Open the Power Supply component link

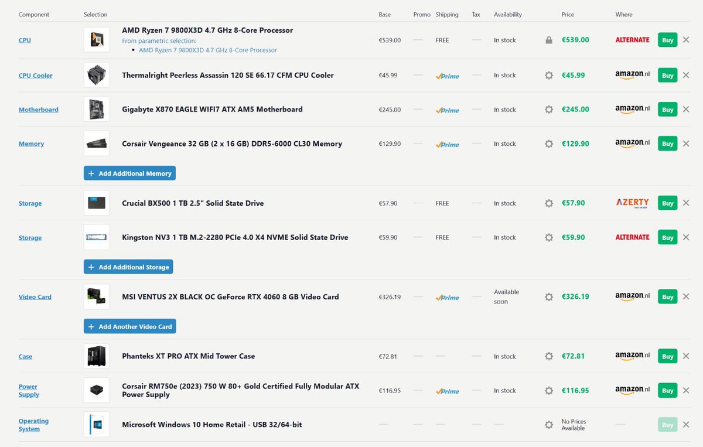[29, 391]
